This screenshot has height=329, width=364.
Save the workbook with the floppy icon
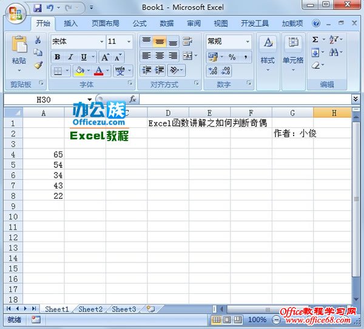(x=38, y=8)
